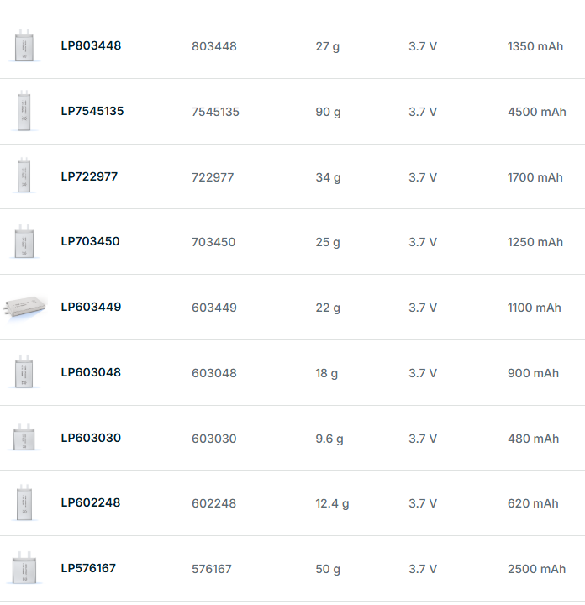Screen dimensions: 585x605
Task: Go to the LP576167 product link
Action: tap(88, 568)
